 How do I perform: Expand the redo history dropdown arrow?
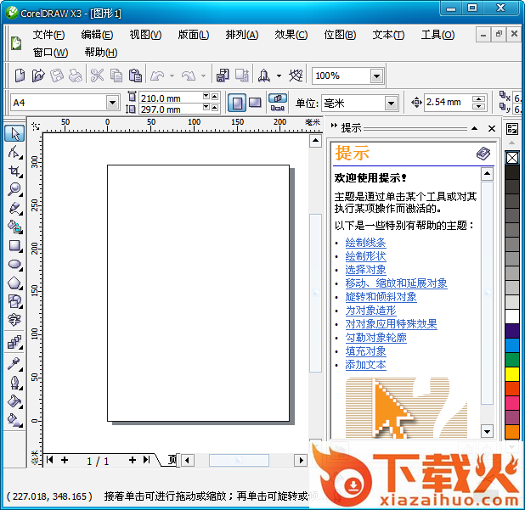203,76
